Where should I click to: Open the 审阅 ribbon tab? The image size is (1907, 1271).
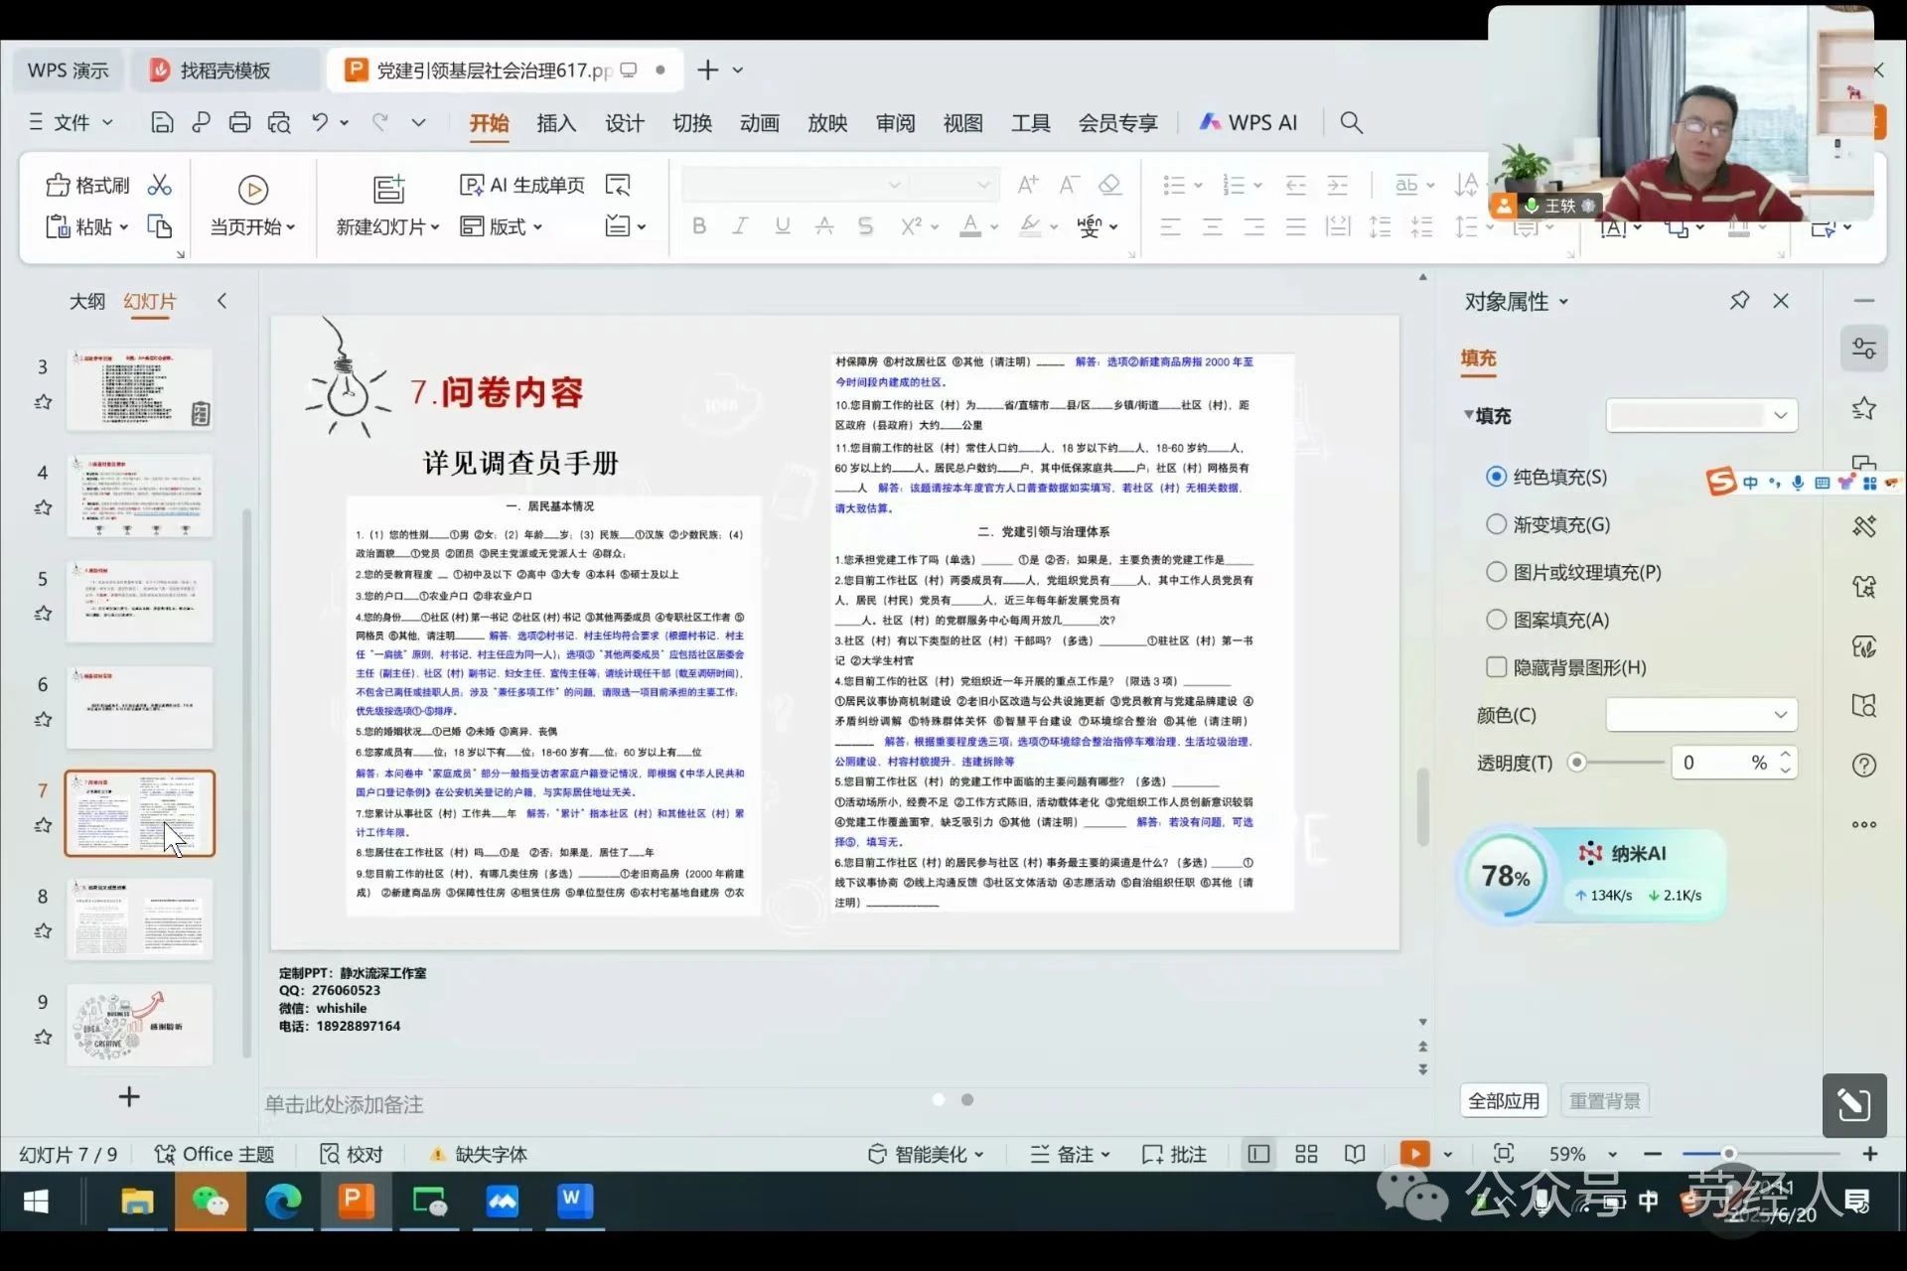point(894,122)
